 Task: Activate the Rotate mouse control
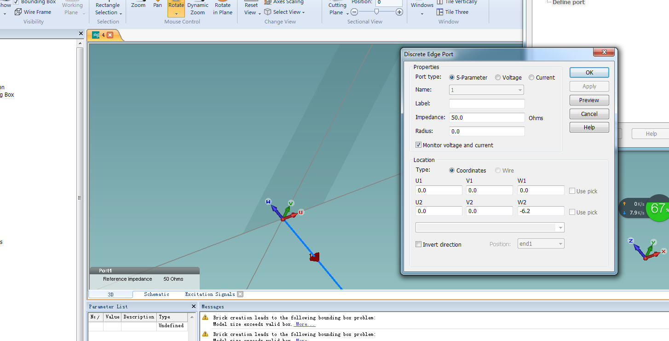coord(176,5)
